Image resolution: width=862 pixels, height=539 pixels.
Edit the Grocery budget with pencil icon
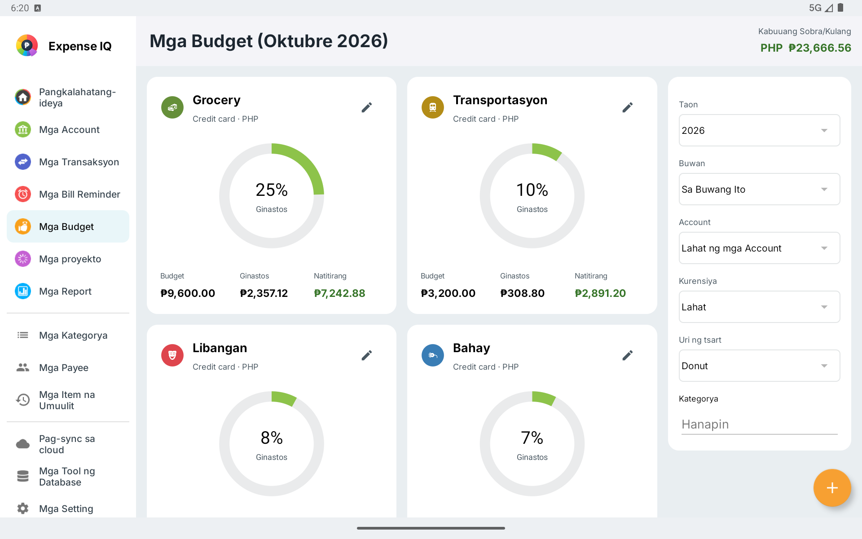coord(367,107)
